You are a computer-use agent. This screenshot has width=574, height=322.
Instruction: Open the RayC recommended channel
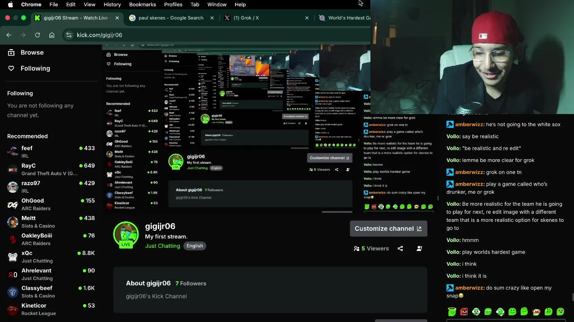51,169
